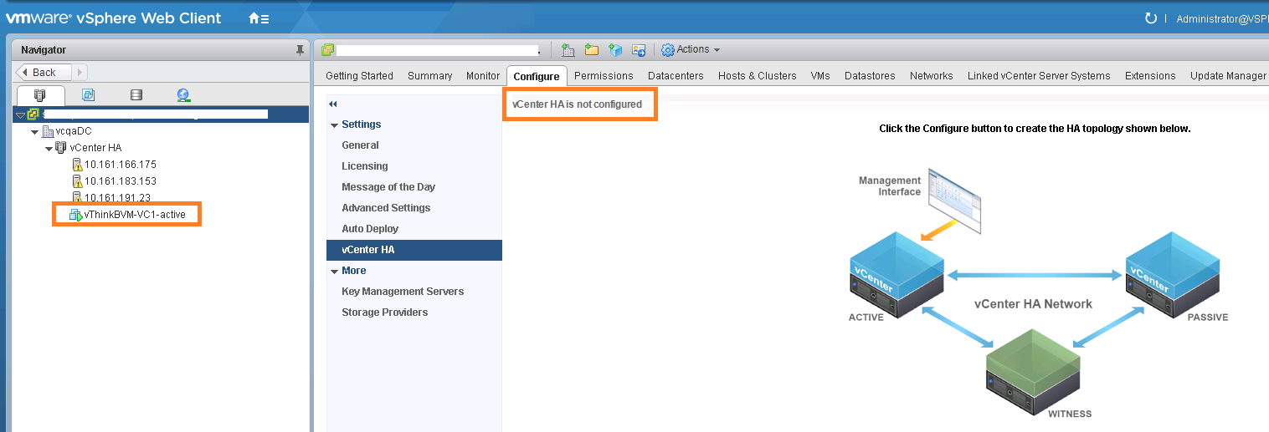Collapse the vcqaDC tree node
The height and width of the screenshot is (432, 1269).
point(34,132)
